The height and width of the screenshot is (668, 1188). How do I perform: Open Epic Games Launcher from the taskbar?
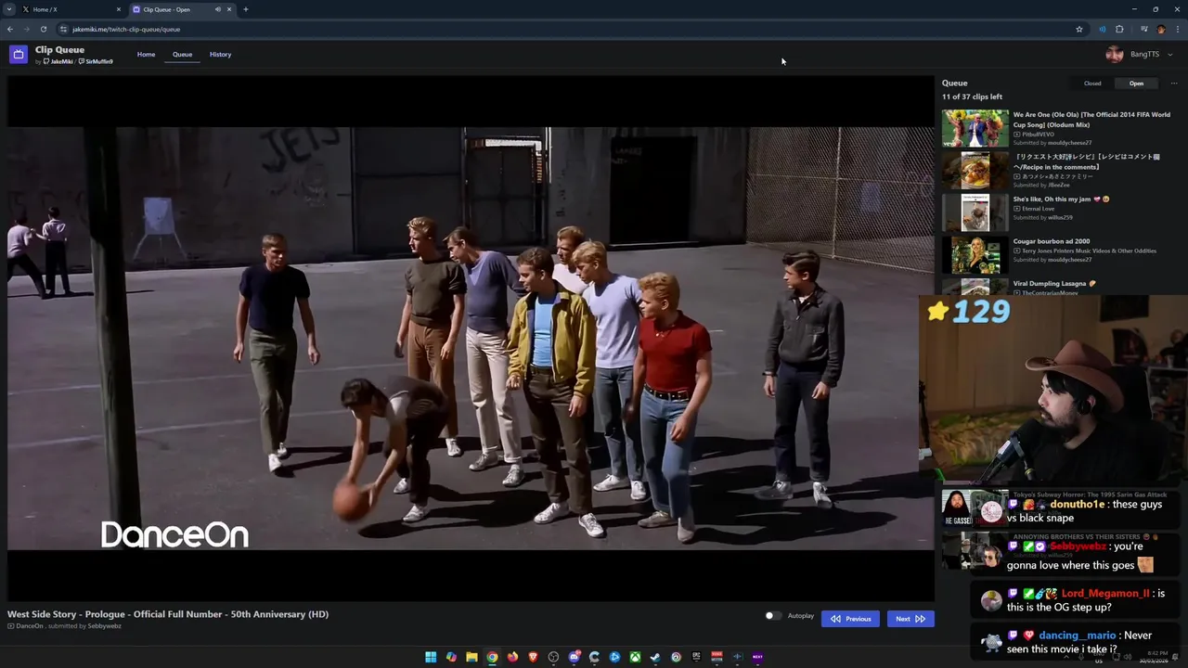(696, 657)
